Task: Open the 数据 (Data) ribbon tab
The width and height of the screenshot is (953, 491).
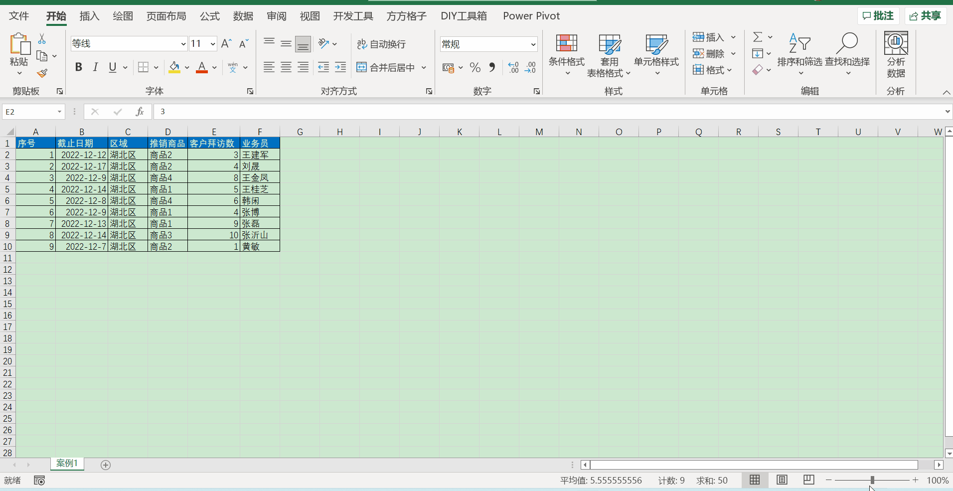Action: (x=243, y=16)
